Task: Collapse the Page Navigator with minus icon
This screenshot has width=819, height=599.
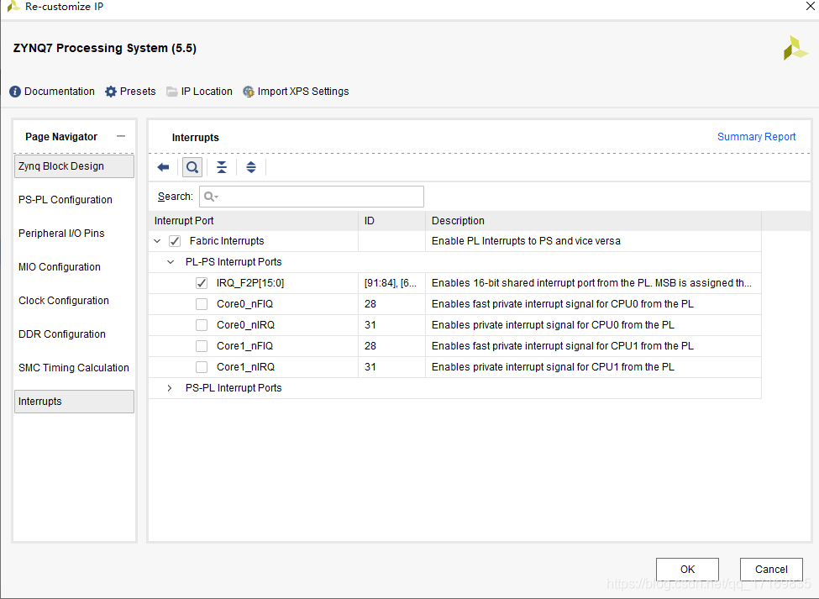Action: pyautogui.click(x=121, y=136)
